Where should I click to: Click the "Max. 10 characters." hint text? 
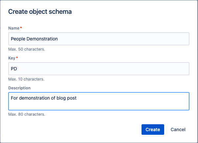pos(26,79)
